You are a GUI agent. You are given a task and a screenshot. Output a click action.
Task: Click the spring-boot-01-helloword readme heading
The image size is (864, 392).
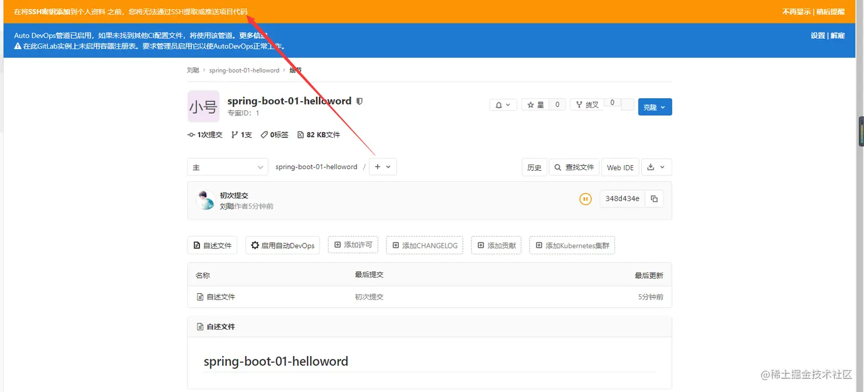276,362
